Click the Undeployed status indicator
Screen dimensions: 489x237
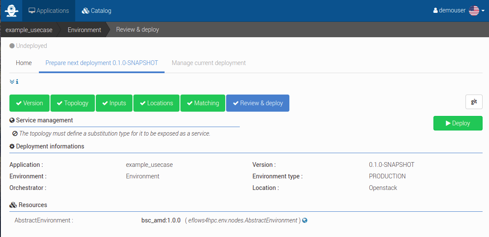pyautogui.click(x=28, y=46)
